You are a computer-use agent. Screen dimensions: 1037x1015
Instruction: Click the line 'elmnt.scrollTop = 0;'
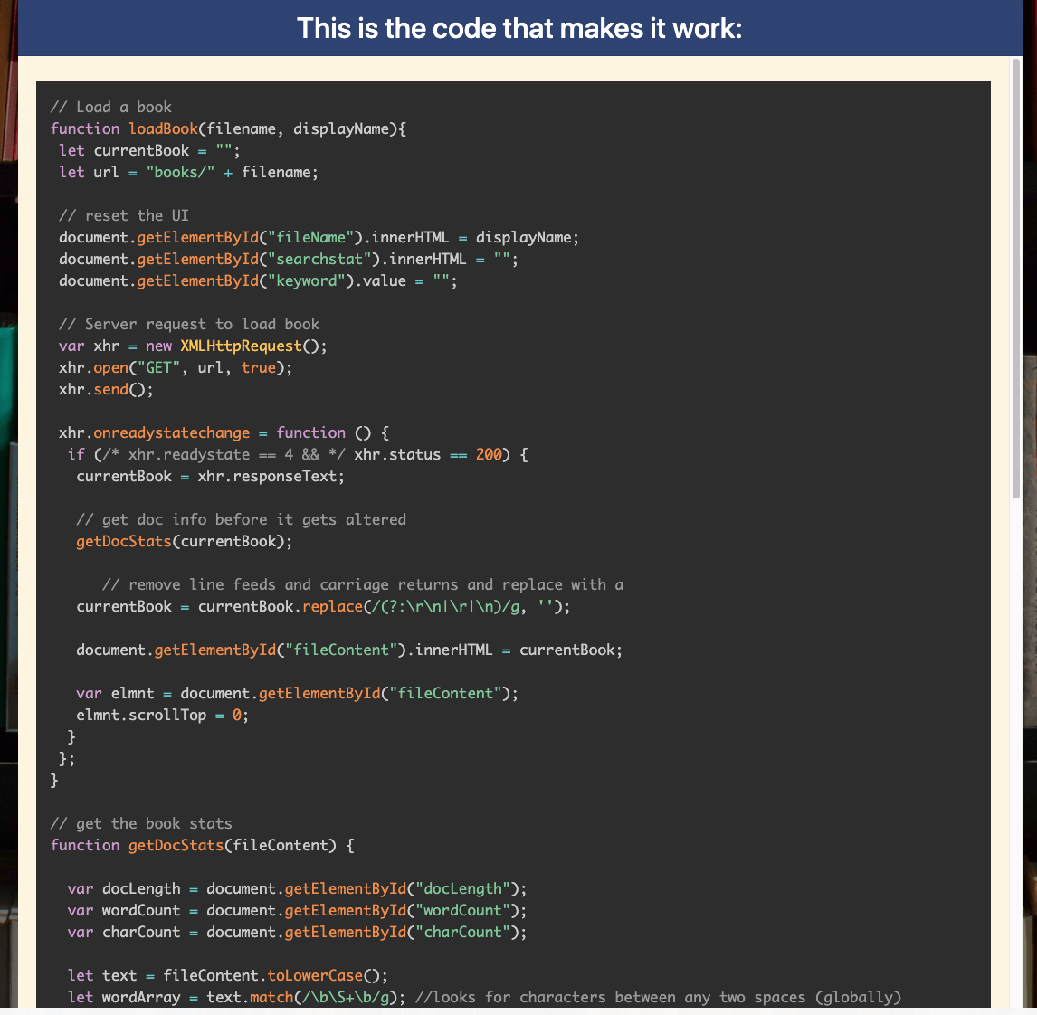163,716
